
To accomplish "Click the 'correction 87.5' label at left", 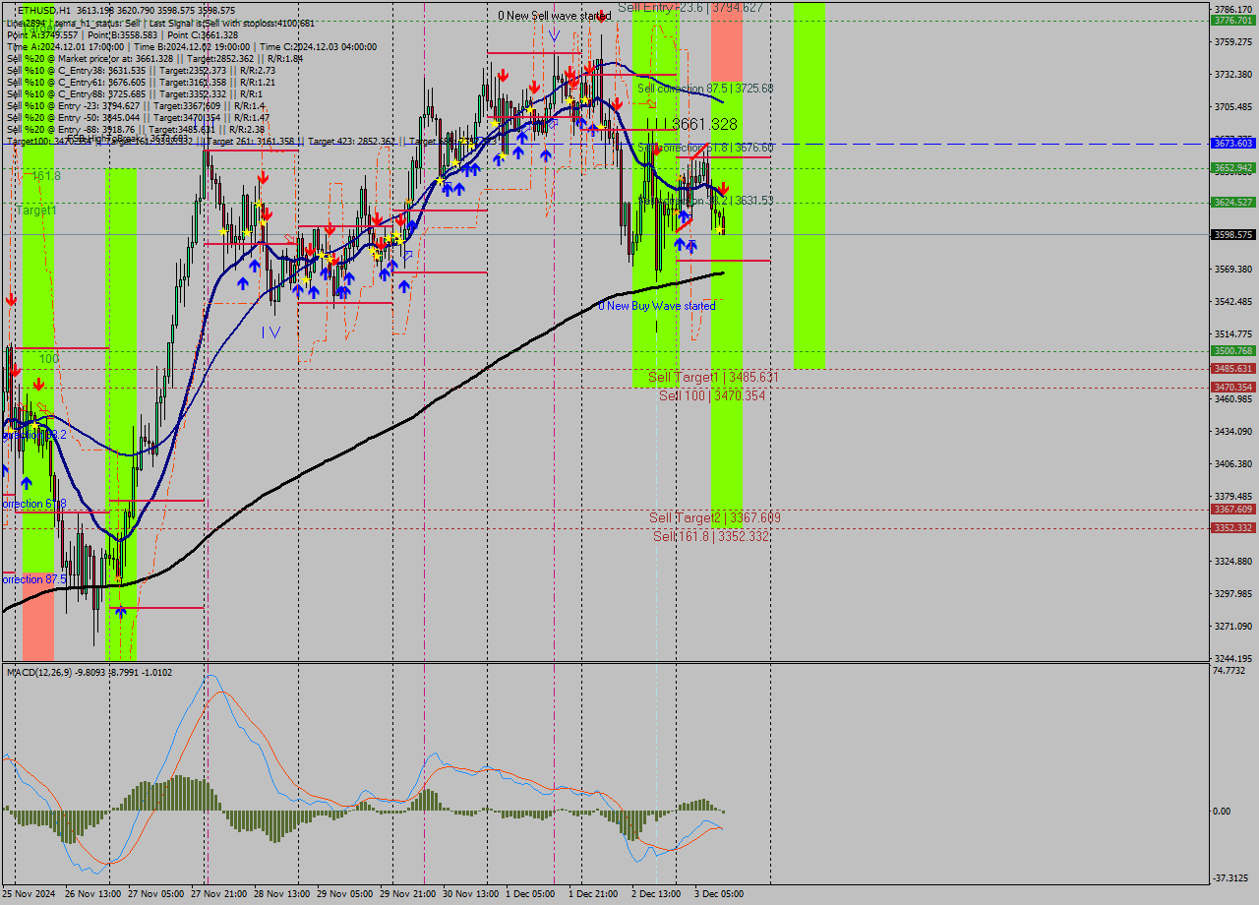I will click(x=35, y=579).
